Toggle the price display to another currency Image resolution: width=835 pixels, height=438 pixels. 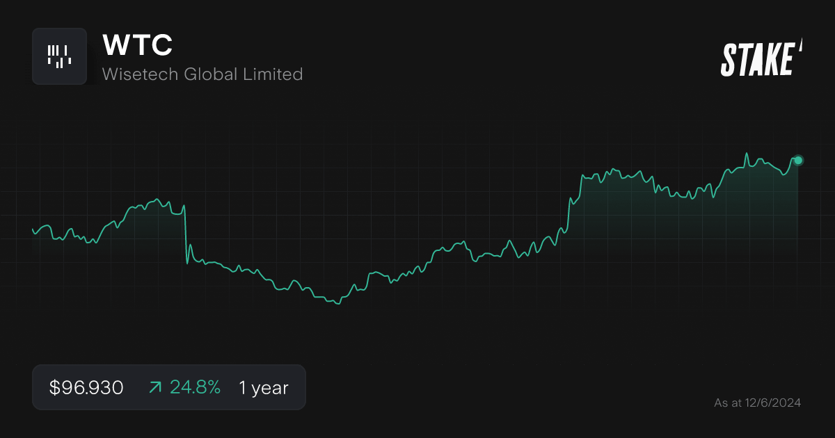tap(85, 387)
